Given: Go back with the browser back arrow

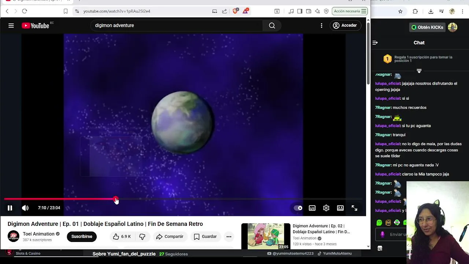Looking at the screenshot, I should [x=7, y=11].
